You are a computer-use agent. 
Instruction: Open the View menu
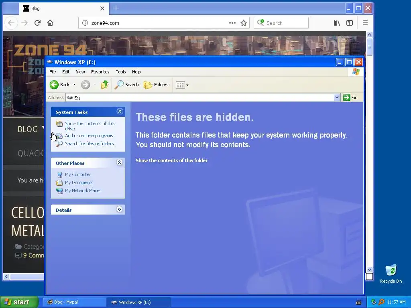(x=80, y=72)
